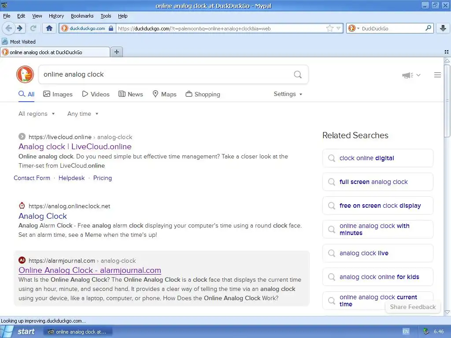Open the File menu
The width and height of the screenshot is (451, 338).
(x=7, y=16)
